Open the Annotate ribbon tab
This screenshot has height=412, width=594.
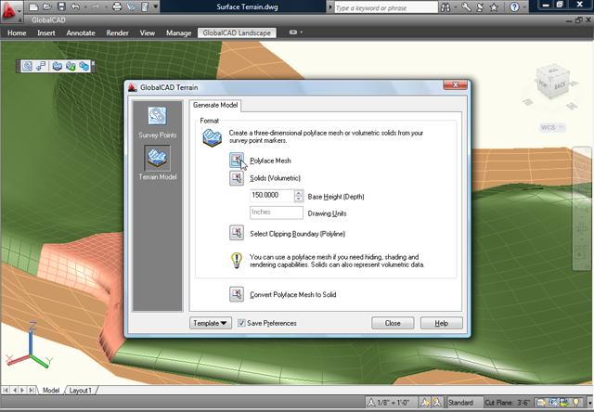coord(81,32)
